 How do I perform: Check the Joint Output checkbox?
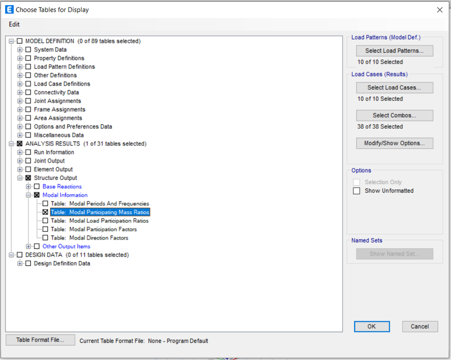point(28,161)
